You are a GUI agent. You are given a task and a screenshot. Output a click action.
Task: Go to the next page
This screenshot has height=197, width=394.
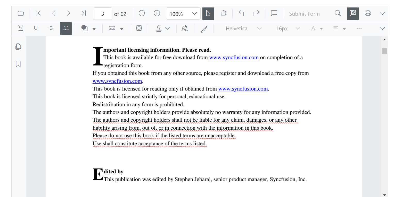69,14
